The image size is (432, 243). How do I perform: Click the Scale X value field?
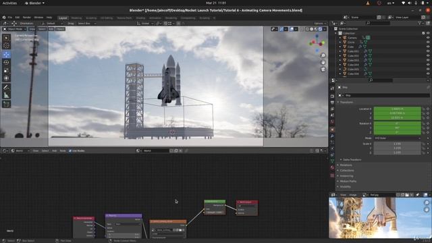[398, 144]
